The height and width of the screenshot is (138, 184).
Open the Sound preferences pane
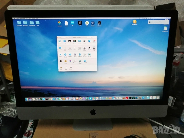click(89, 49)
